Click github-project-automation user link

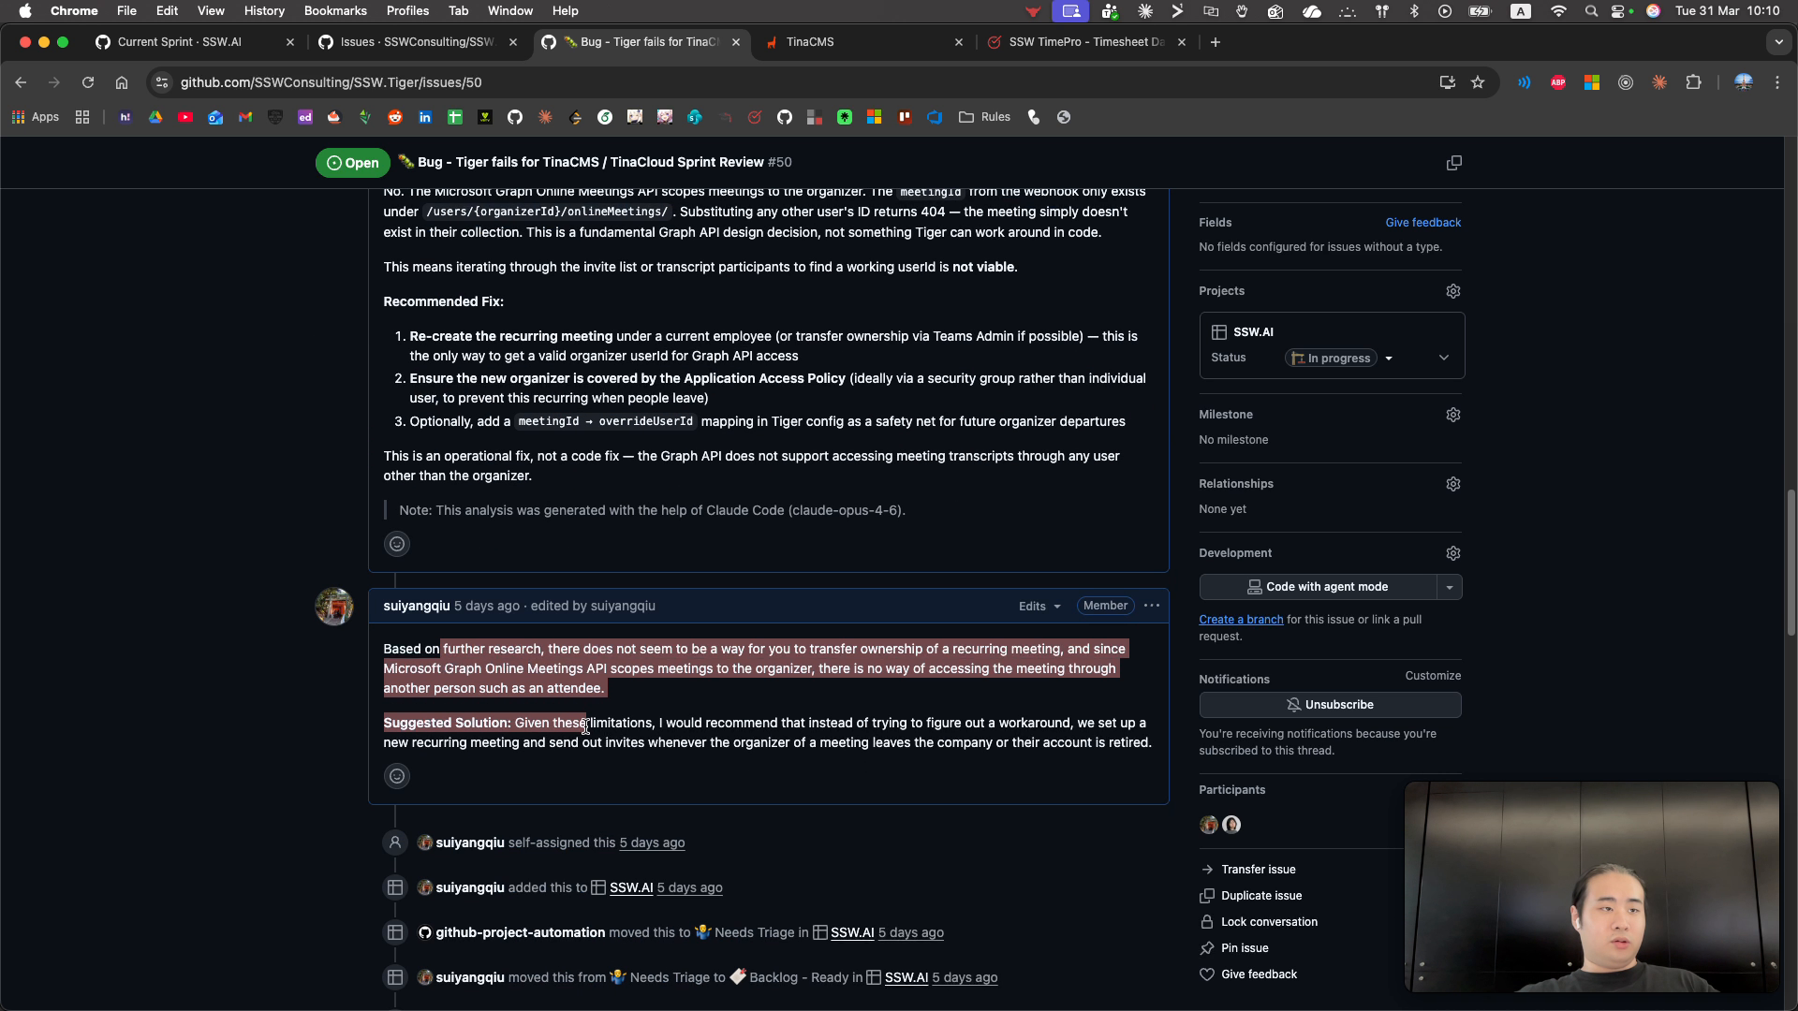(520, 932)
